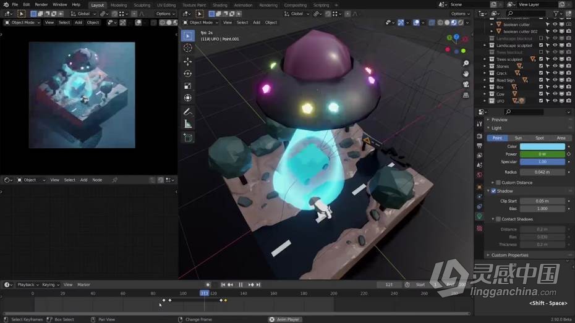Expand the Custom Properties panel
Viewport: 575px width, 323px height.
tap(509, 255)
